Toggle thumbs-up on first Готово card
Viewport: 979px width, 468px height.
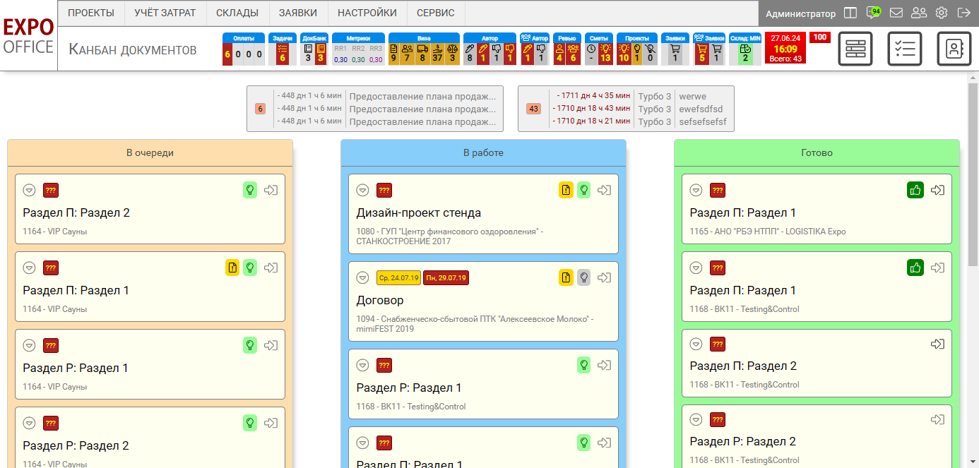pos(915,190)
